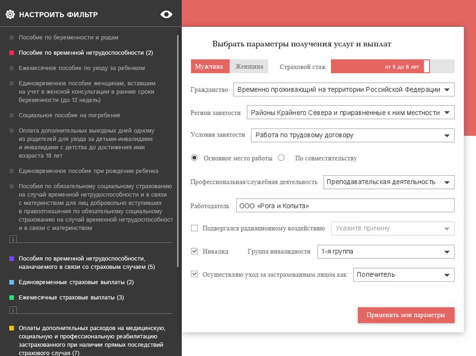The image size is (476, 356).
Task: Open the Группа инвалидности dropdown
Action: 386,251
